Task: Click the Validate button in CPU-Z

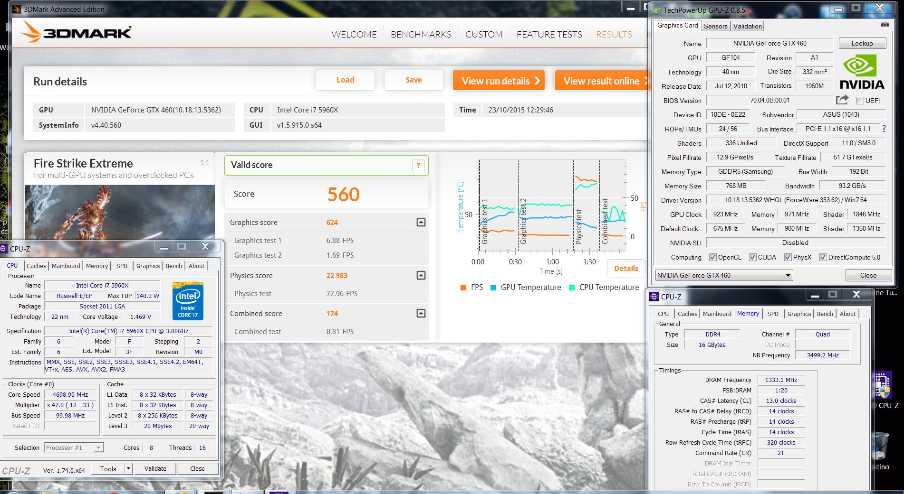Action: (x=155, y=468)
